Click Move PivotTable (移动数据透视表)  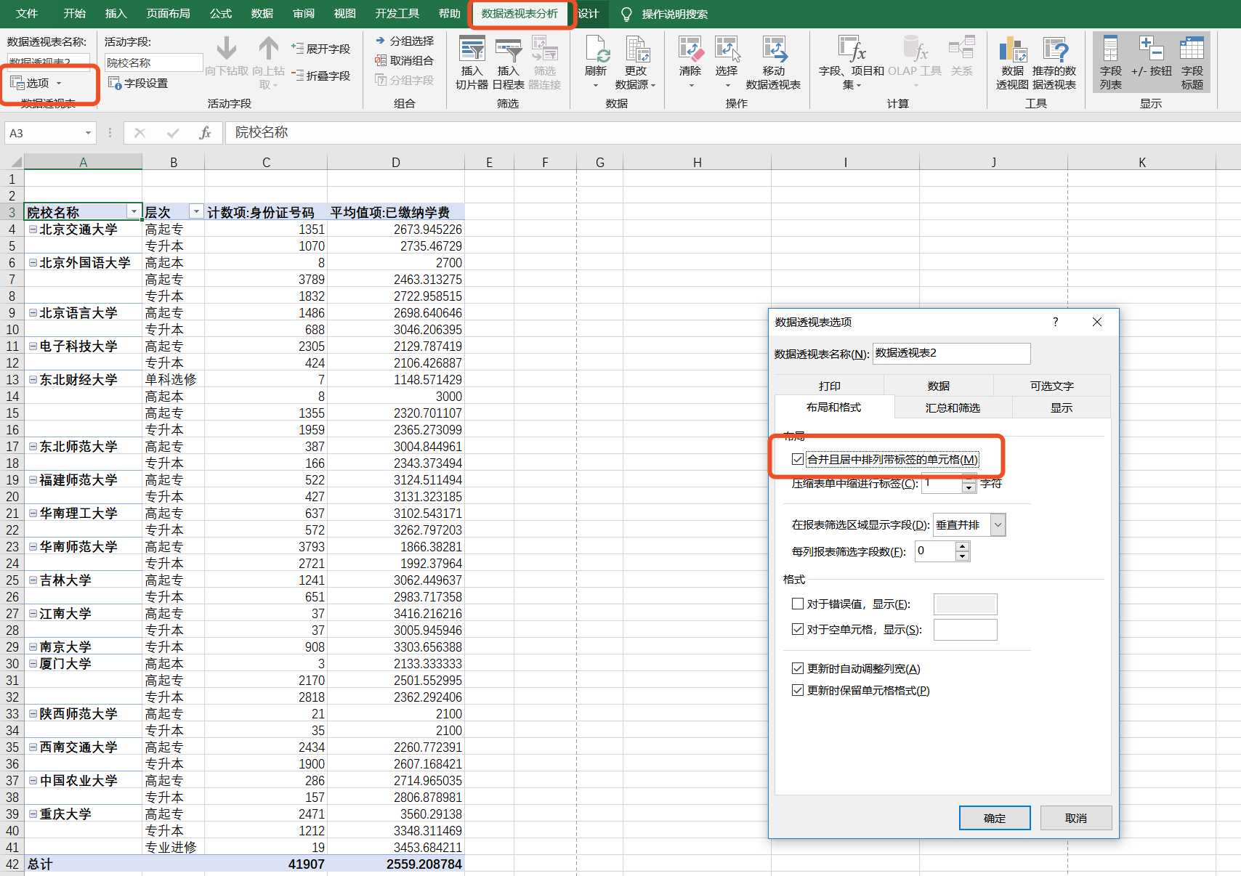773,62
